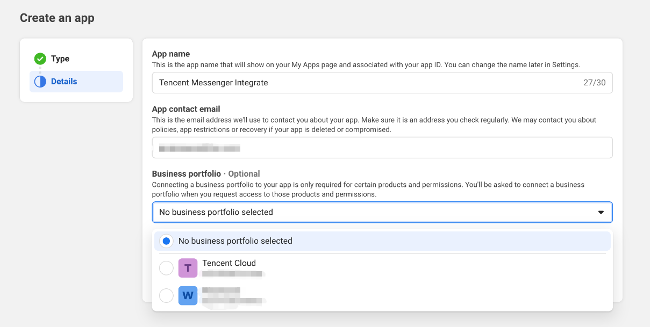
Task: Click the 'Create an app' page heading
Action: tap(57, 18)
